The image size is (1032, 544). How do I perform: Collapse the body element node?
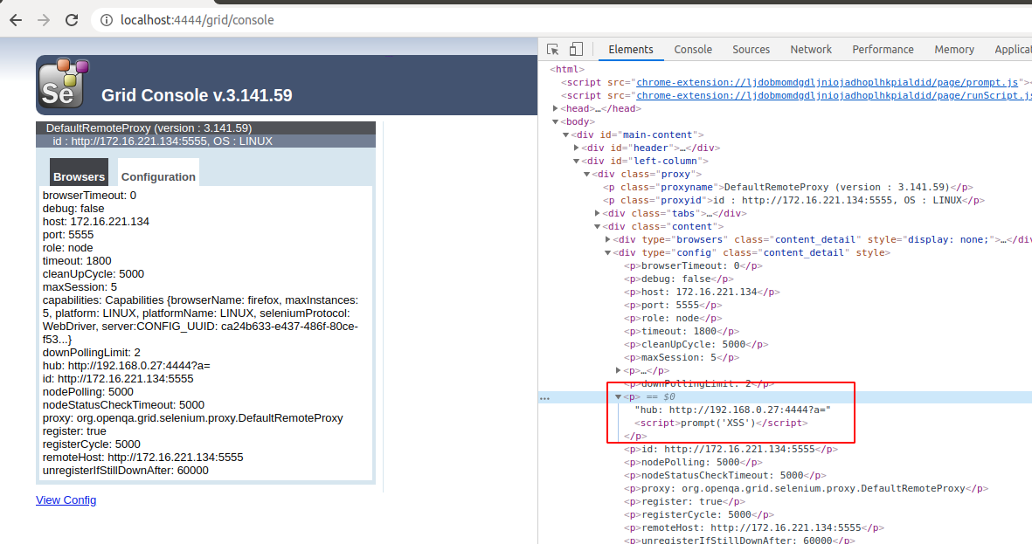(554, 121)
